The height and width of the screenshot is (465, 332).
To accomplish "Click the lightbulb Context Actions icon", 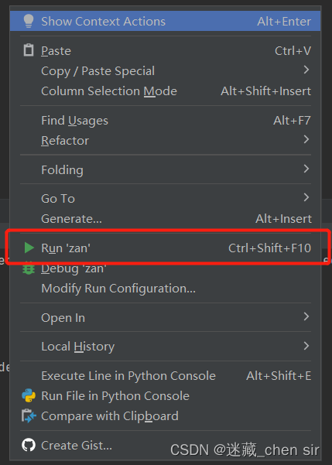I will click(29, 21).
